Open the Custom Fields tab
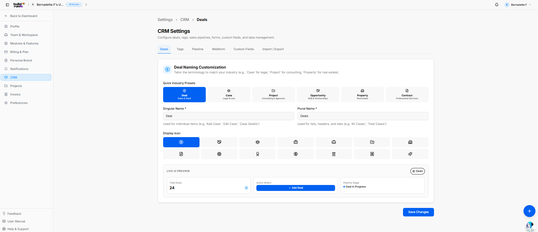 pyautogui.click(x=244, y=49)
